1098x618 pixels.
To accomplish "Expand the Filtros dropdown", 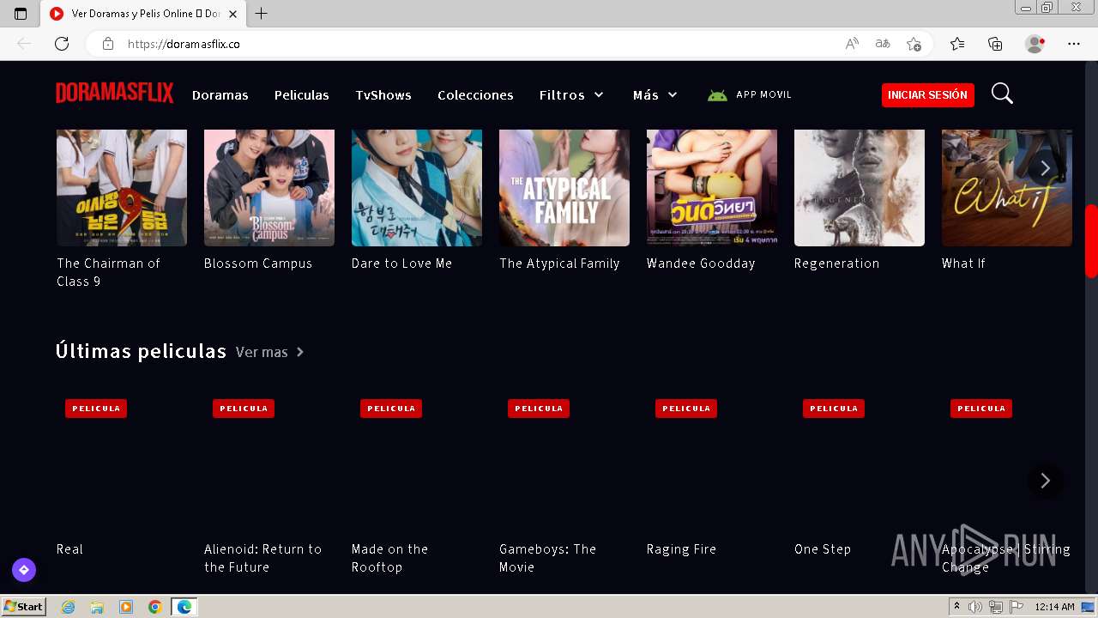I will (x=571, y=95).
